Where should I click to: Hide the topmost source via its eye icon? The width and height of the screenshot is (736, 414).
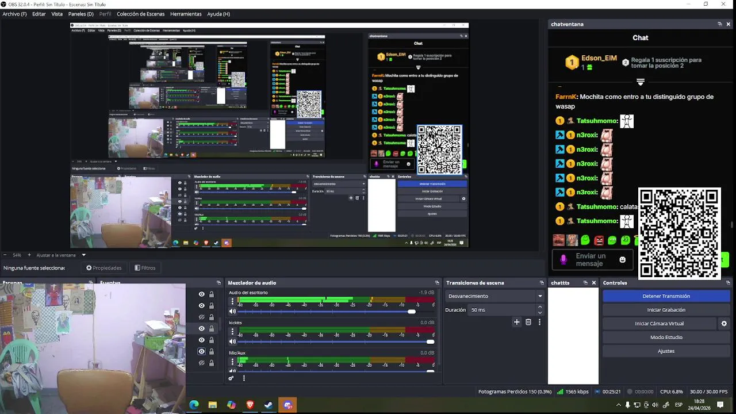pos(201,294)
